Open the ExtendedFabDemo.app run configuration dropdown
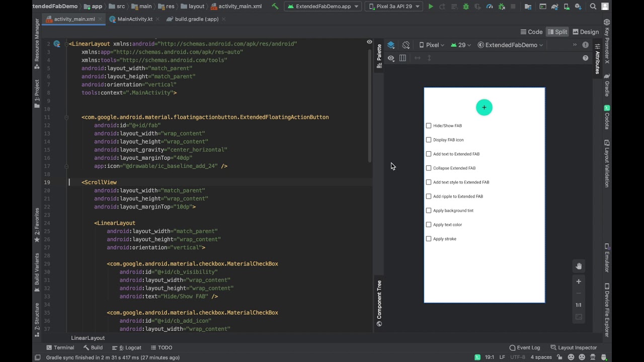The width and height of the screenshot is (644, 362). point(323,7)
